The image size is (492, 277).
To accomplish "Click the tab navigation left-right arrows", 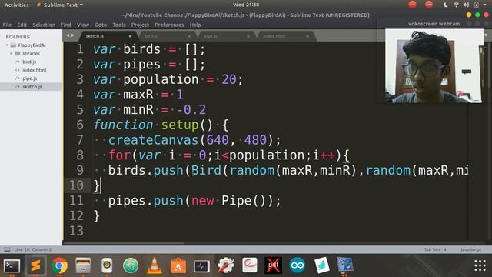I will click(70, 35).
